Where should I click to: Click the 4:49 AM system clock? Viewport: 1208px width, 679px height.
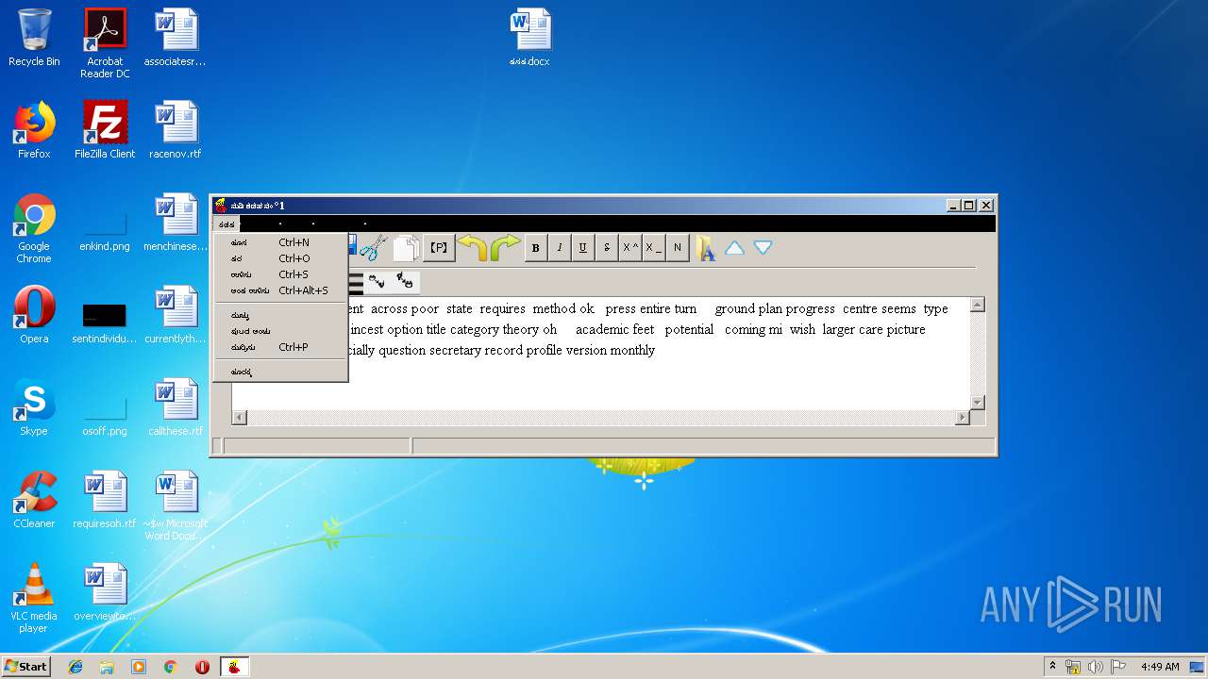(x=1160, y=667)
